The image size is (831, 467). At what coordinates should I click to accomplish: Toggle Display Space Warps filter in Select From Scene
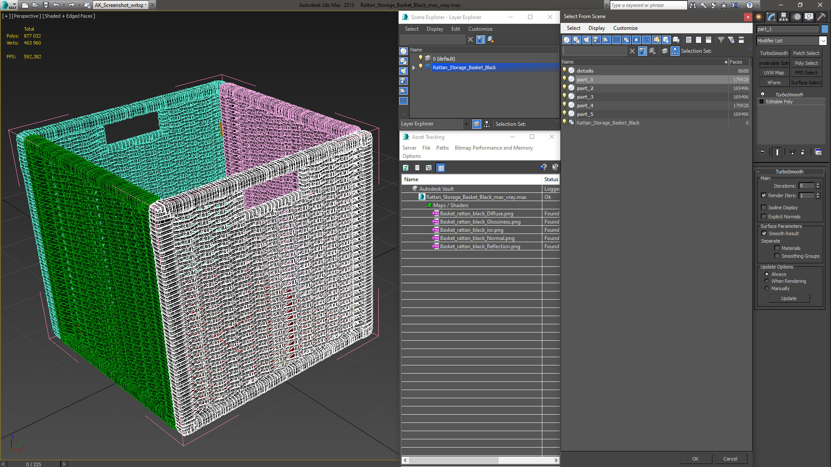click(616, 40)
